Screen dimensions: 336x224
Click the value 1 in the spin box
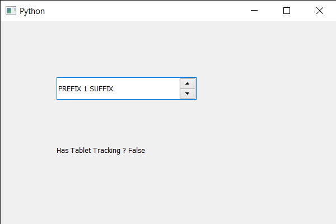click(x=85, y=89)
